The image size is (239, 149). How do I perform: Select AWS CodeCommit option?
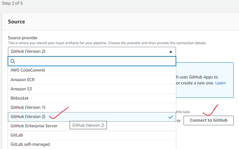(92, 70)
